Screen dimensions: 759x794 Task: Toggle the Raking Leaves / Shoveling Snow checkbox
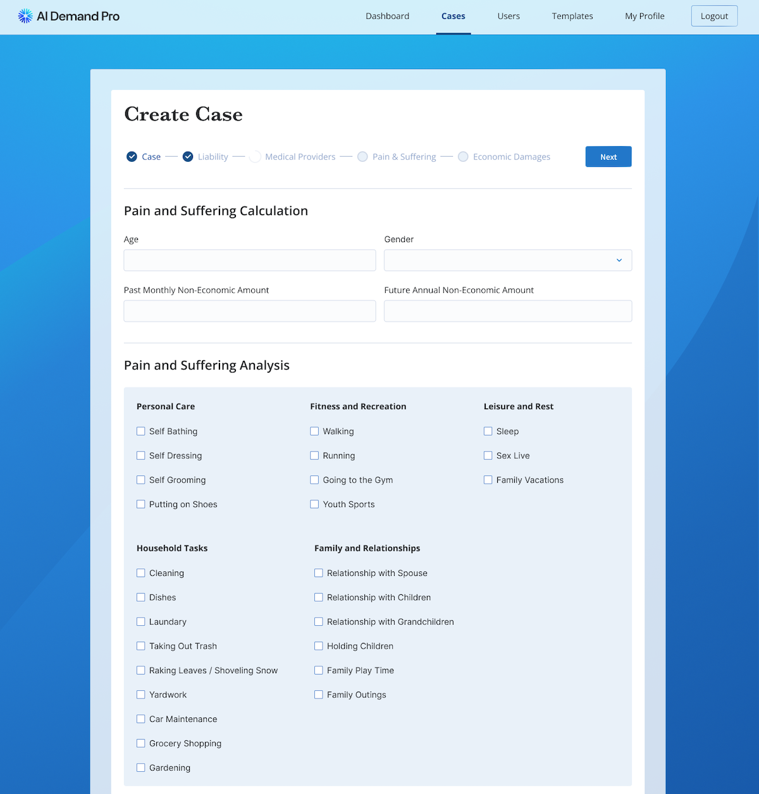click(141, 670)
